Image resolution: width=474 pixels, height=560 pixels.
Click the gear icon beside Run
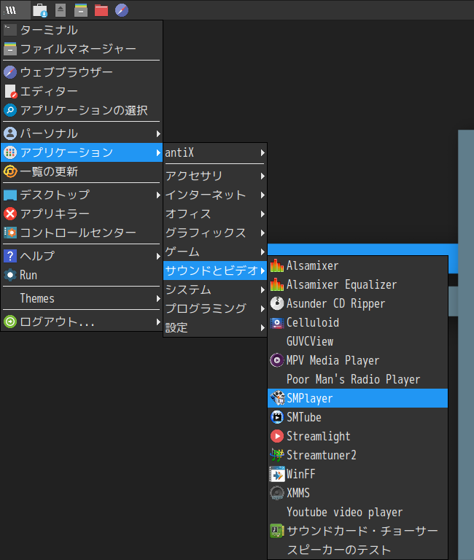tap(10, 275)
